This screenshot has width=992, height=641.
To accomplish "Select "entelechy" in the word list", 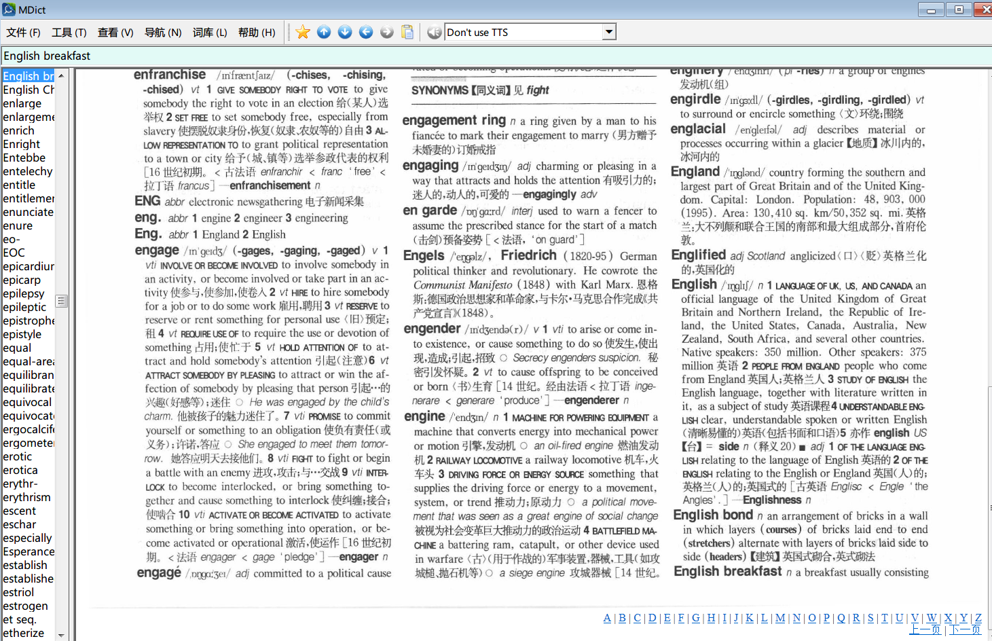I will click(x=27, y=171).
